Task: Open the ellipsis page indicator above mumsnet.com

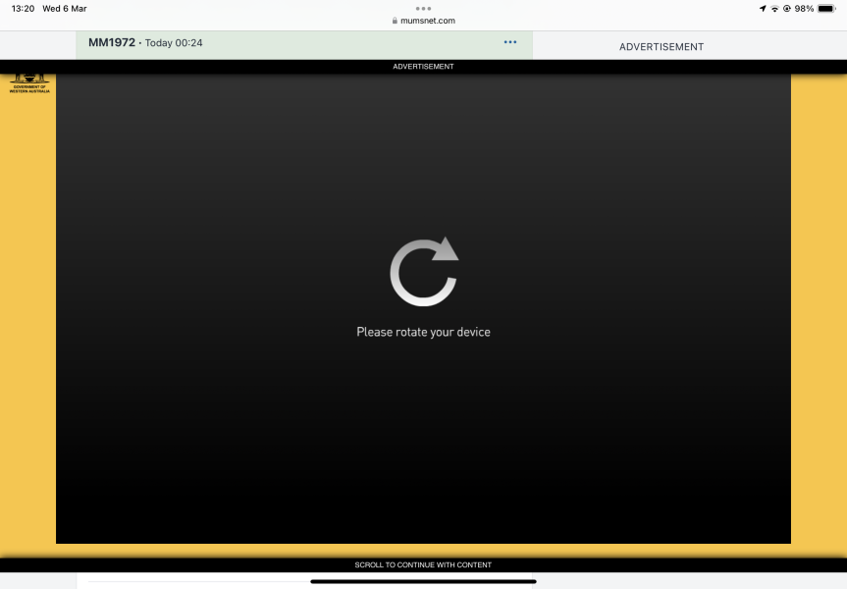Action: pyautogui.click(x=423, y=8)
